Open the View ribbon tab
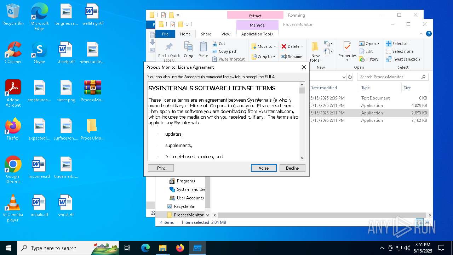Image resolution: width=453 pixels, height=255 pixels. pos(226,34)
